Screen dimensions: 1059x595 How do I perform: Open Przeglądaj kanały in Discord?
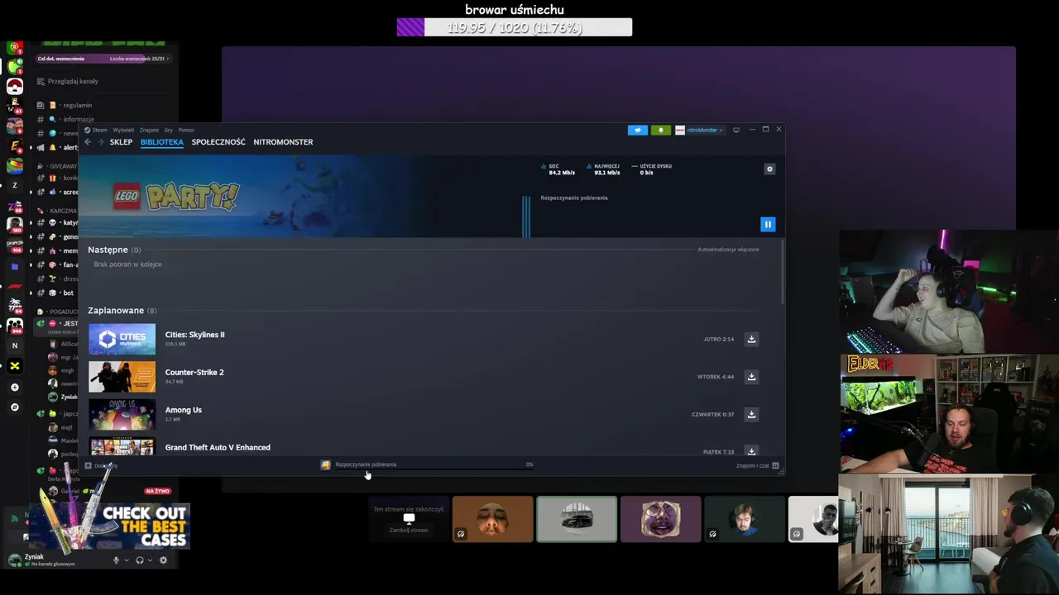73,81
